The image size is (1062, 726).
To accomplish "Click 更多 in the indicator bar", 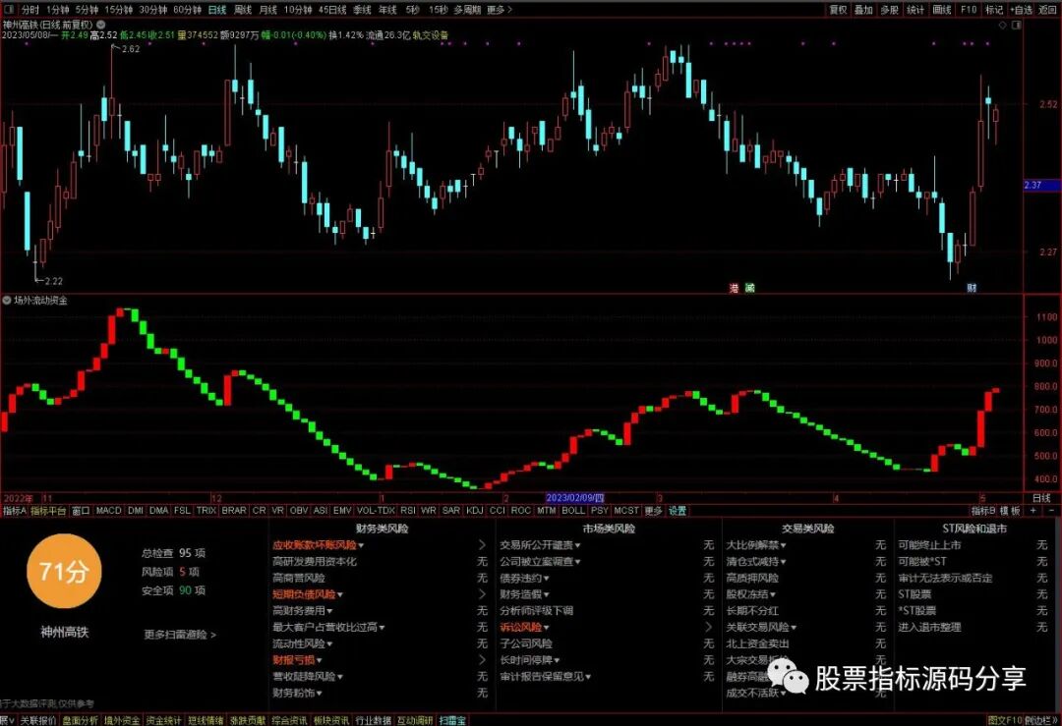I will 653,511.
